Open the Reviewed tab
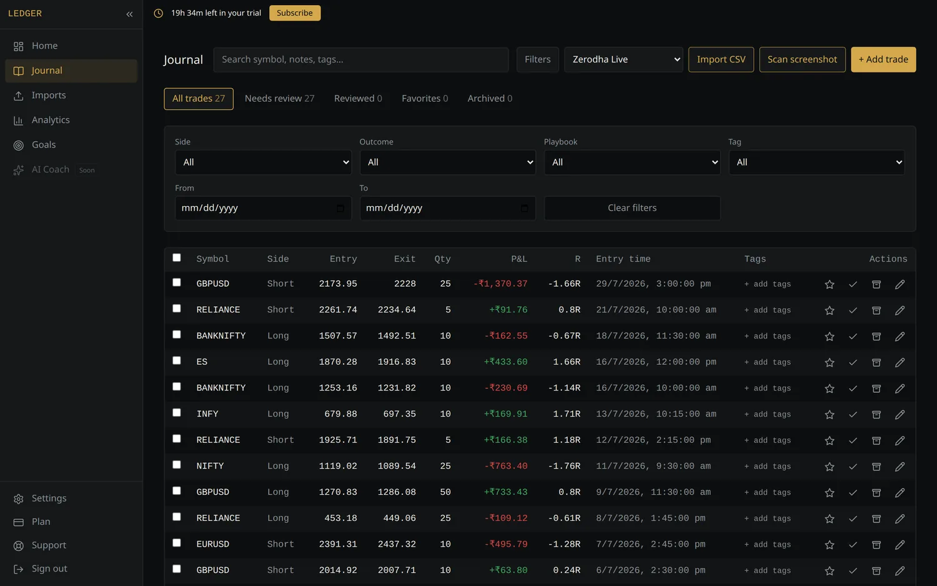This screenshot has height=586, width=937. click(358, 99)
